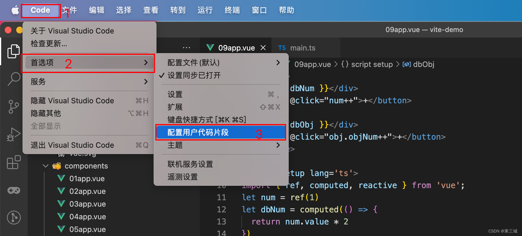This screenshot has height=236, width=522.
Task: Click line number 11 in the gutter
Action: 221,197
